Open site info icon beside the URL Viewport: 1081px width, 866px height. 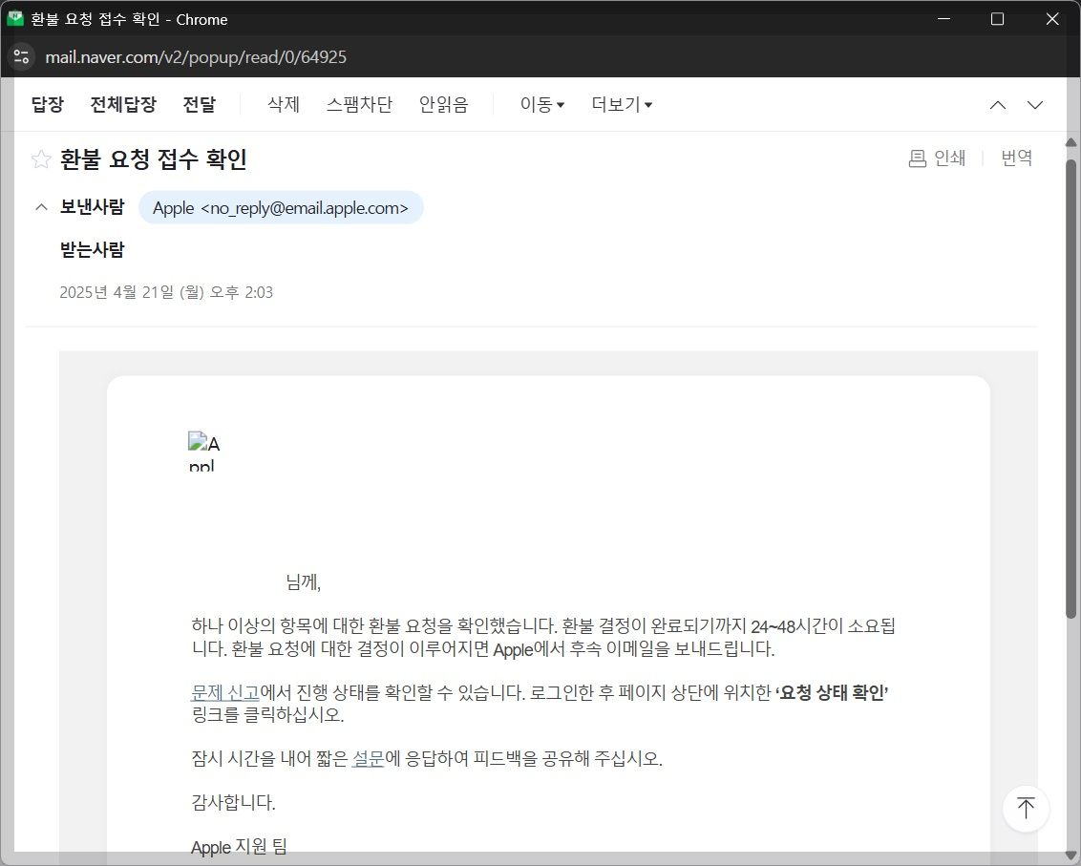(21, 56)
